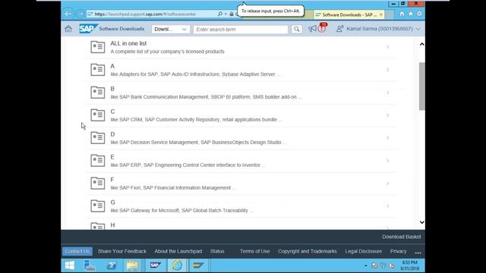Open Legal Disclosure link
This screenshot has height=273, width=486.
(x=363, y=251)
